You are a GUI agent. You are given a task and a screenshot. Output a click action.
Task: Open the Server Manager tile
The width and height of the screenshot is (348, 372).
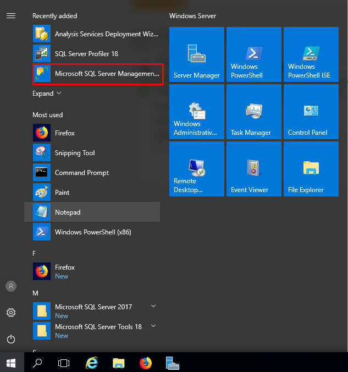pos(197,54)
